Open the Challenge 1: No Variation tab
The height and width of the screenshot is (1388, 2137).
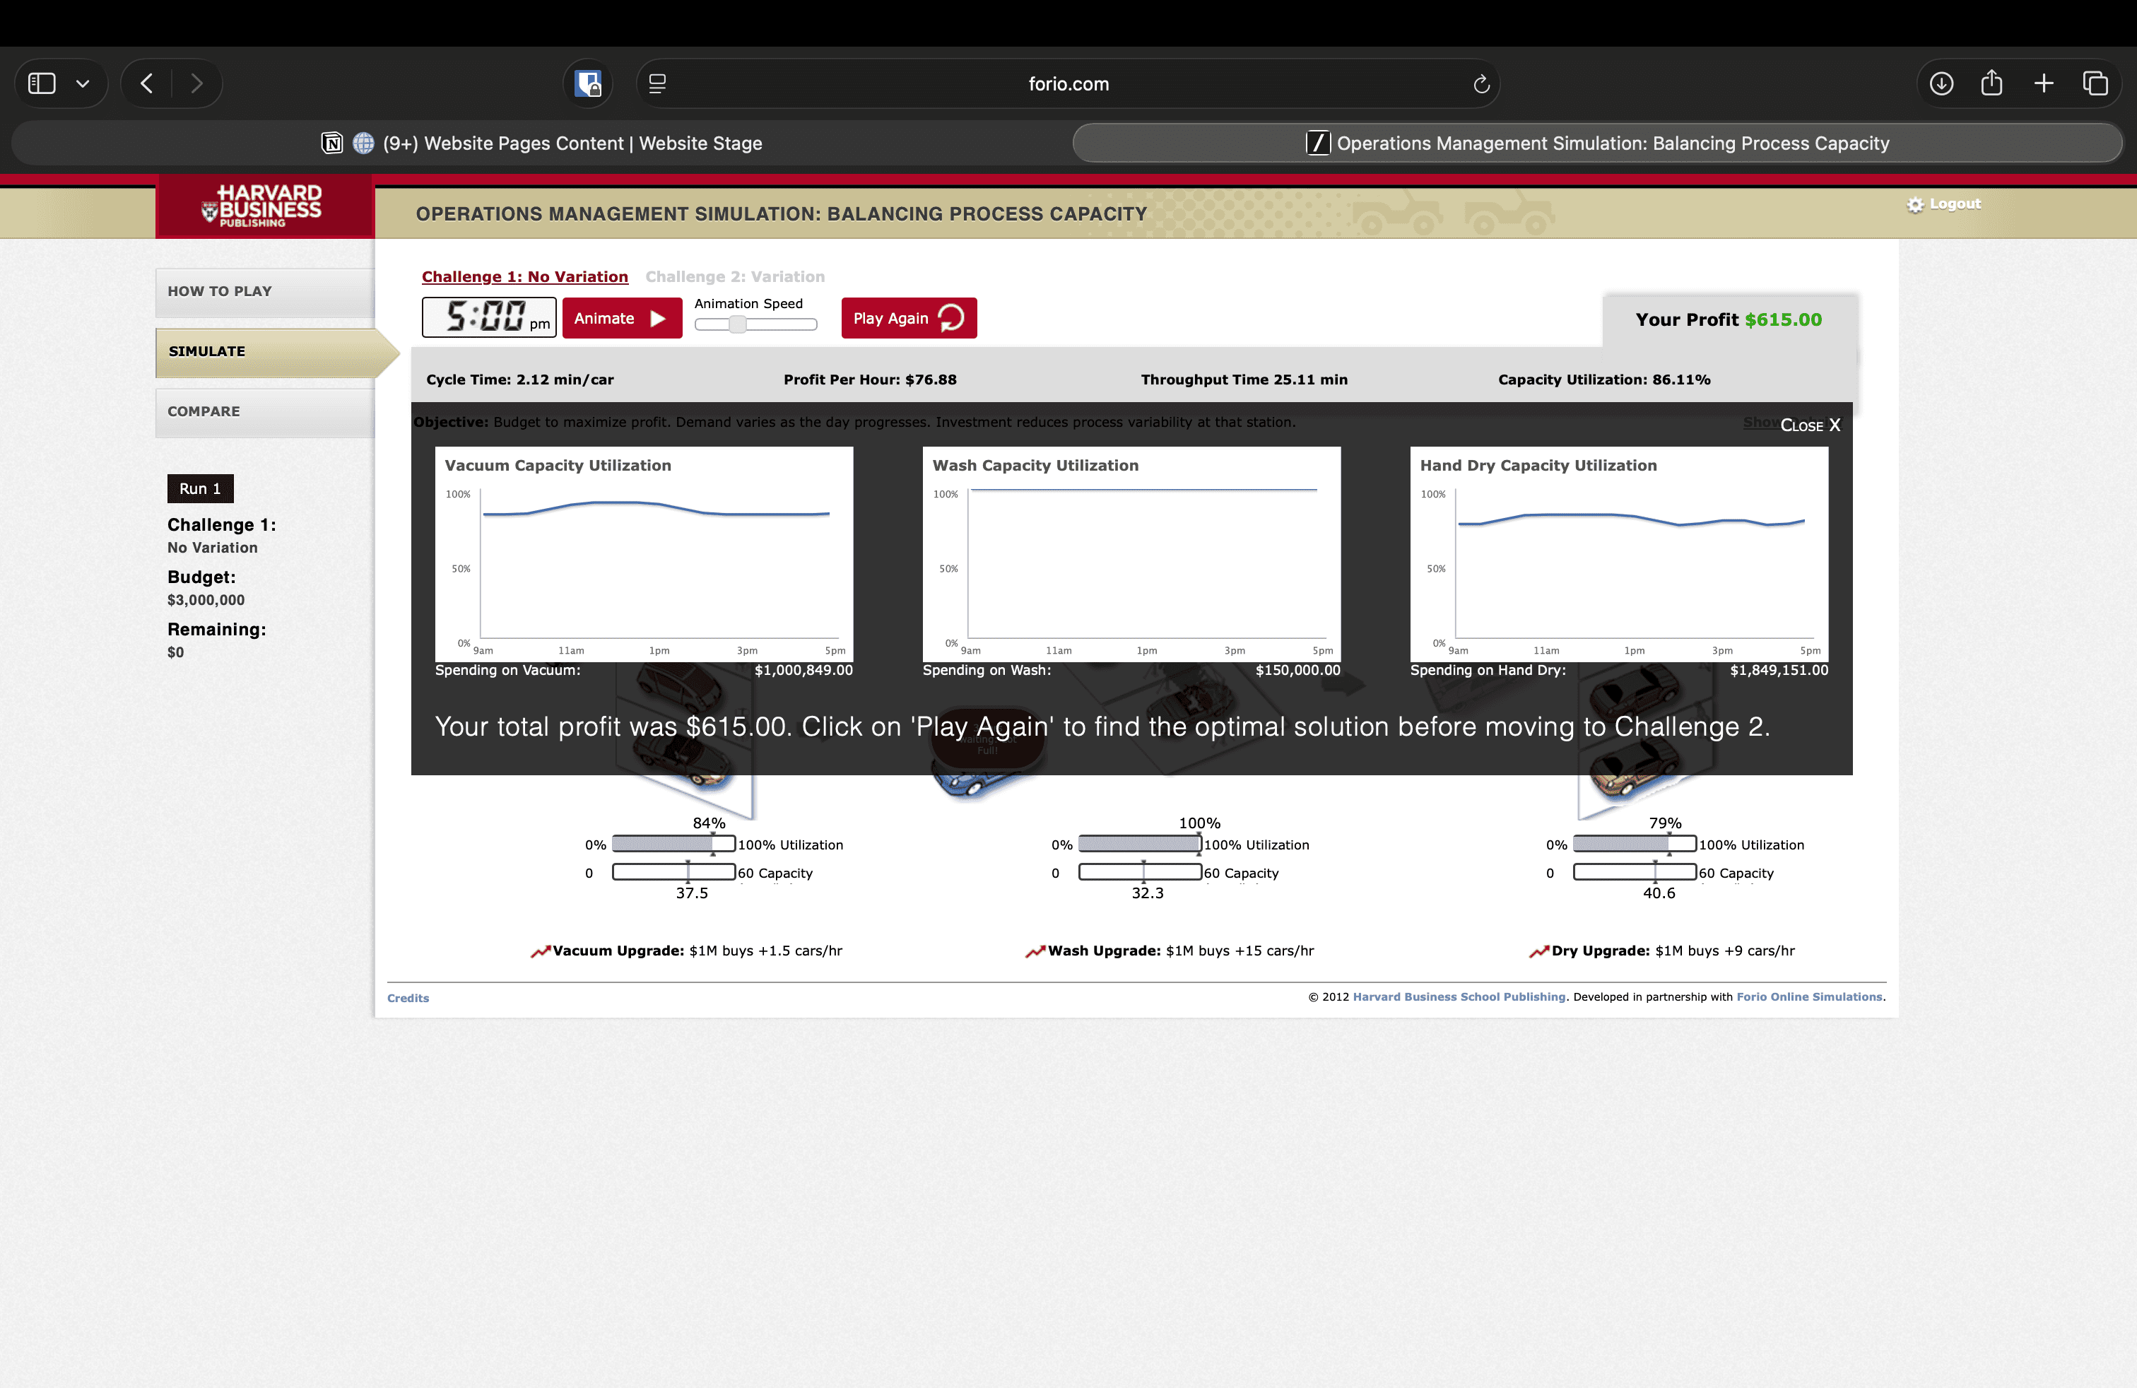click(524, 276)
